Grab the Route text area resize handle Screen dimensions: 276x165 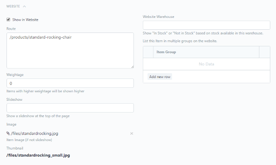click(x=132, y=66)
